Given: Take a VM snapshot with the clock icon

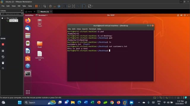Looking at the screenshot, I should (x=50, y=6).
